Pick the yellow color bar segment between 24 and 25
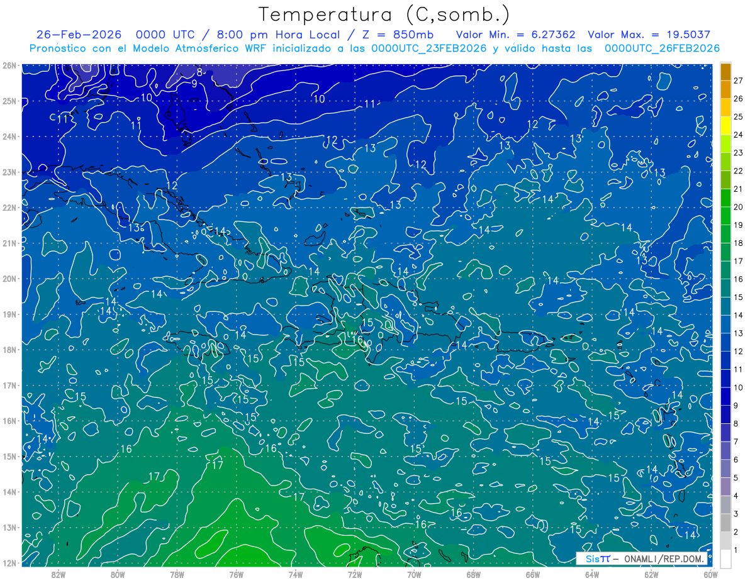 click(x=725, y=126)
